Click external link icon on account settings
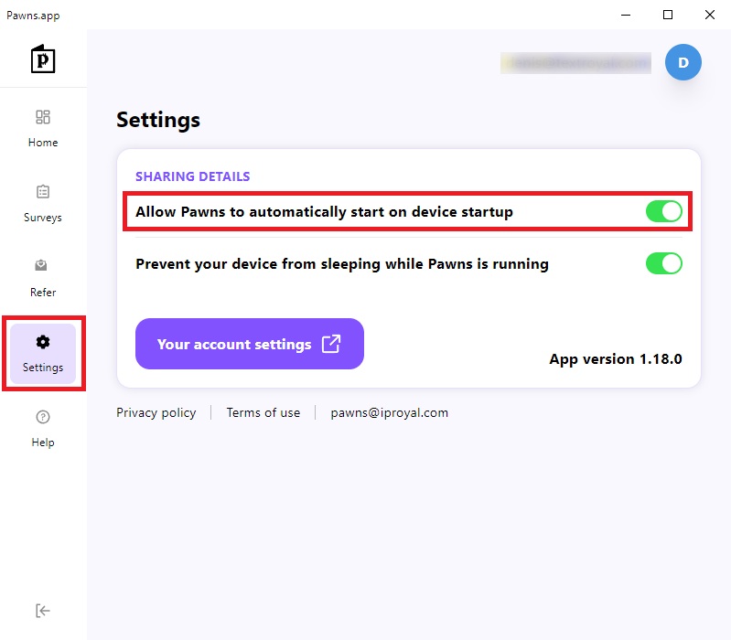The height and width of the screenshot is (640, 731). coord(331,344)
